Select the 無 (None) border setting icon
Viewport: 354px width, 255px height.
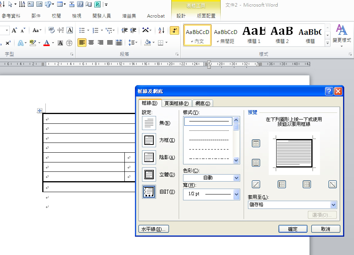149,123
